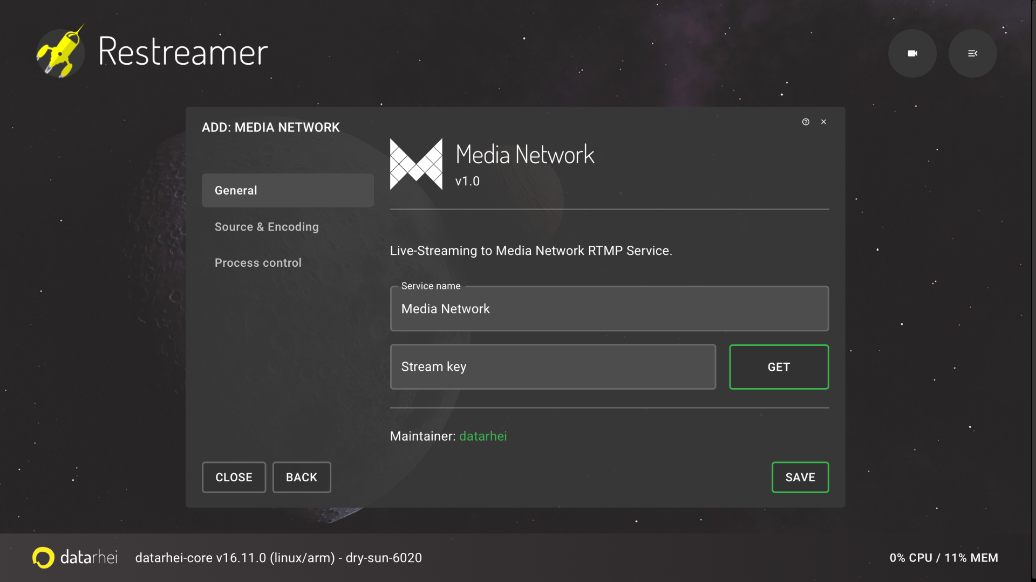Switch to Source & Encoding tab

coord(288,227)
